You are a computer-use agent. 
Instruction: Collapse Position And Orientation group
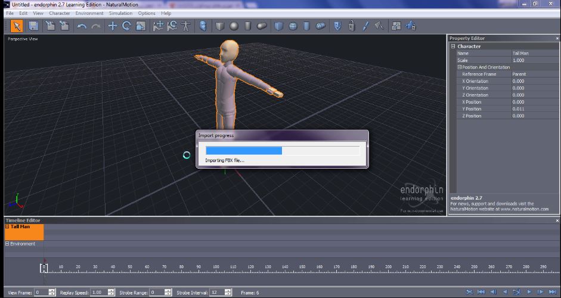coord(460,67)
